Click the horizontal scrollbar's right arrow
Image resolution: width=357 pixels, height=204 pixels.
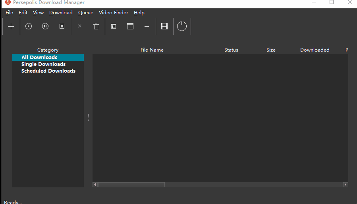pyautogui.click(x=345, y=185)
